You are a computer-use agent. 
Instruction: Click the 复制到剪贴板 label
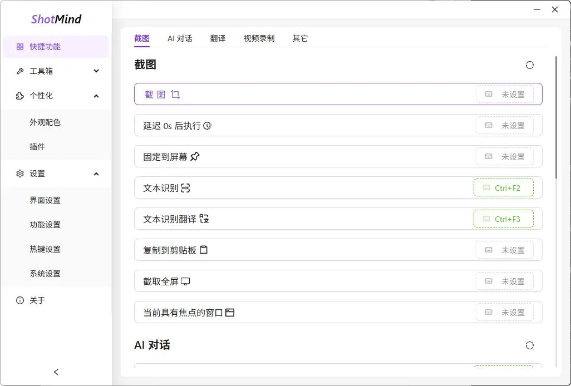point(170,250)
